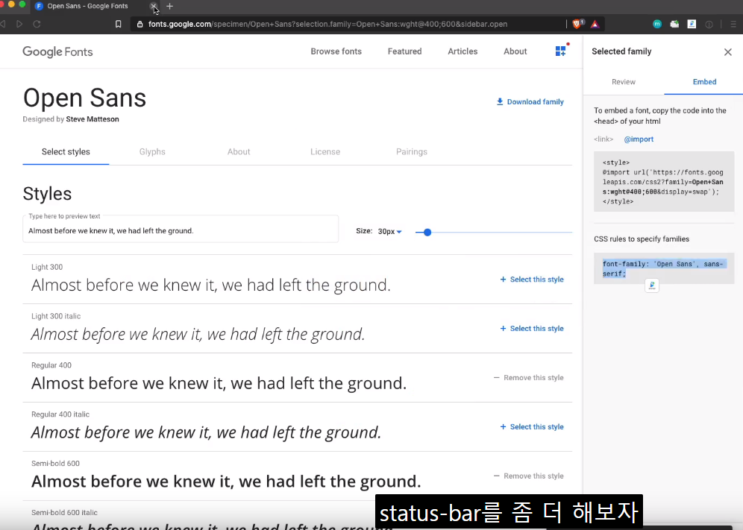Screen dimensions: 743x530
Task: Click the 'Open Sans' page heading
Action: click(84, 98)
